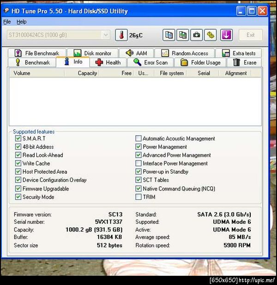Viewport: 277px width, 285px height.
Task: Switch to Random Access tab
Action: point(185,53)
